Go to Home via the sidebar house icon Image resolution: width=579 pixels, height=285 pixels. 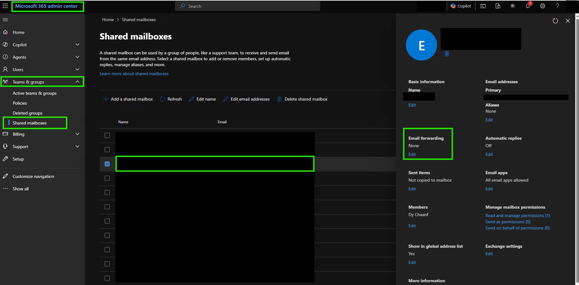pyautogui.click(x=5, y=32)
